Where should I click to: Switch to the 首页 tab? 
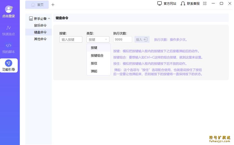tap(37, 5)
